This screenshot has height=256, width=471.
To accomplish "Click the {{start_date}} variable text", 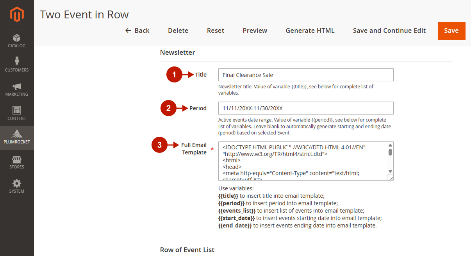I will (237, 218).
